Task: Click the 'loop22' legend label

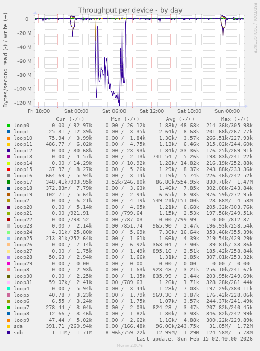Action: [x=23, y=220]
